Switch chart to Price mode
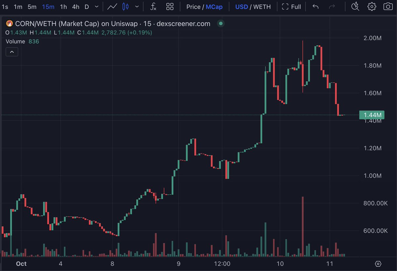397x271 pixels. point(193,7)
